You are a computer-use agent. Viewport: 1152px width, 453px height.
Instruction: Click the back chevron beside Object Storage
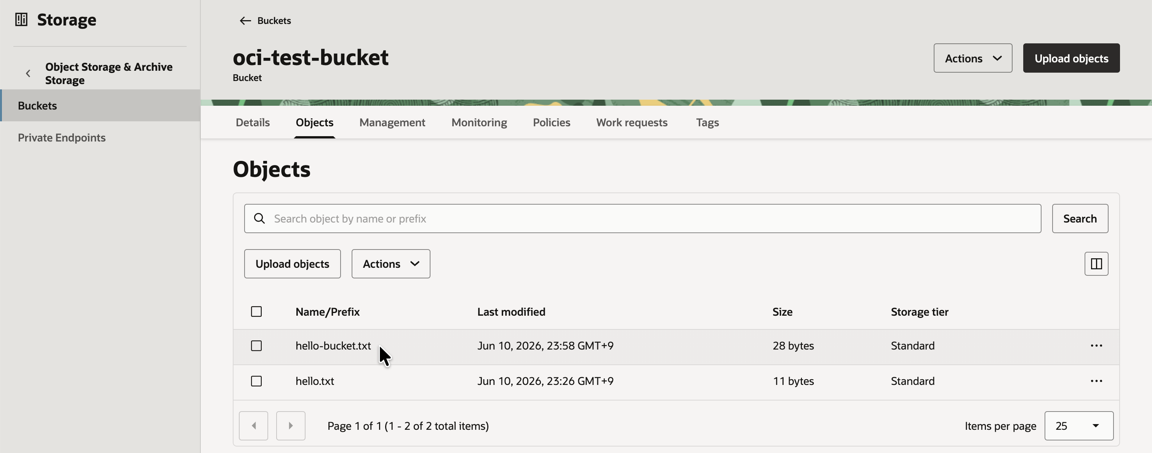pyautogui.click(x=28, y=73)
